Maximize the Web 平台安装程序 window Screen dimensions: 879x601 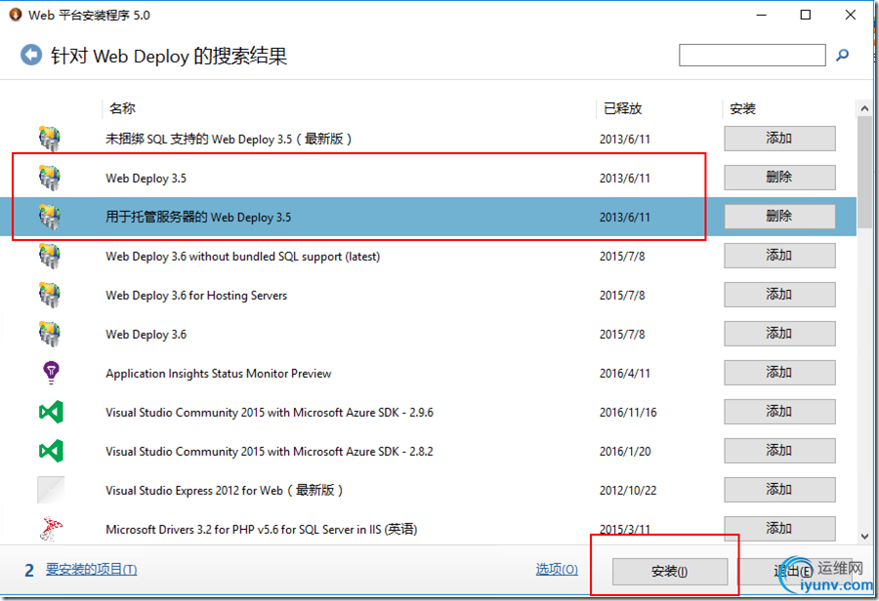click(x=805, y=15)
